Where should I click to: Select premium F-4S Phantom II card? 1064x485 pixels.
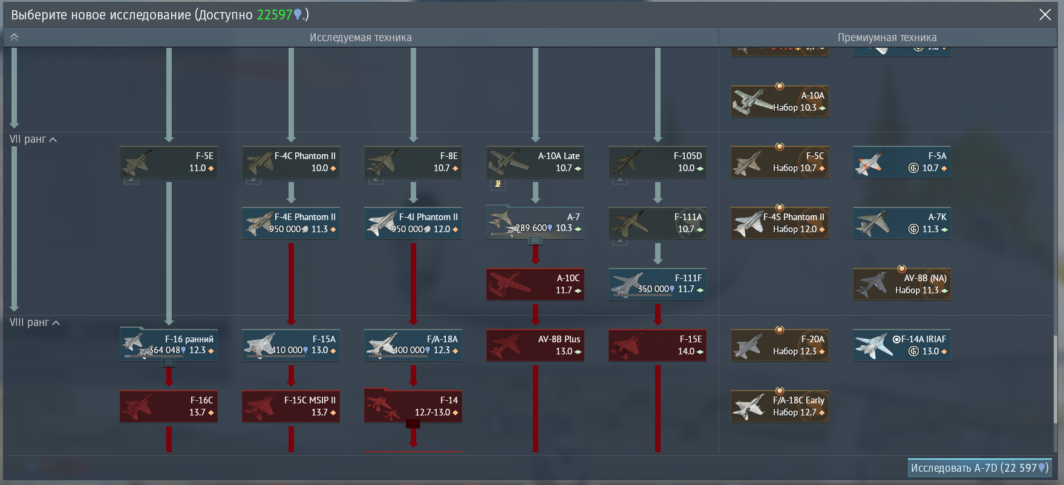pyautogui.click(x=780, y=223)
